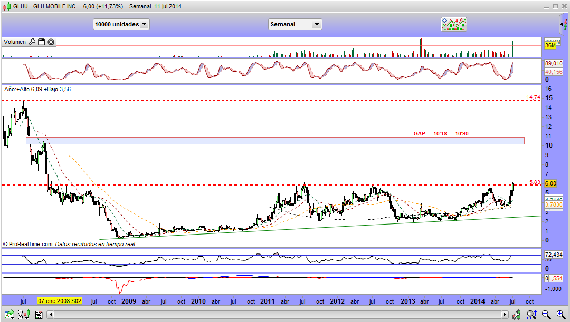This screenshot has width=570, height=322.
Task: Open the Semanal timeframe dropdown
Action: click(x=295, y=24)
